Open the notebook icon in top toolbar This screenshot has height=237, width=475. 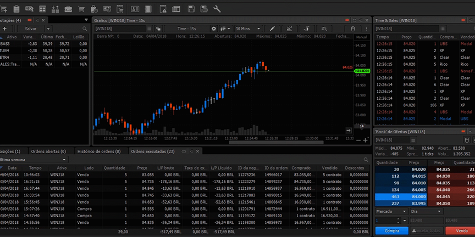click(x=148, y=9)
